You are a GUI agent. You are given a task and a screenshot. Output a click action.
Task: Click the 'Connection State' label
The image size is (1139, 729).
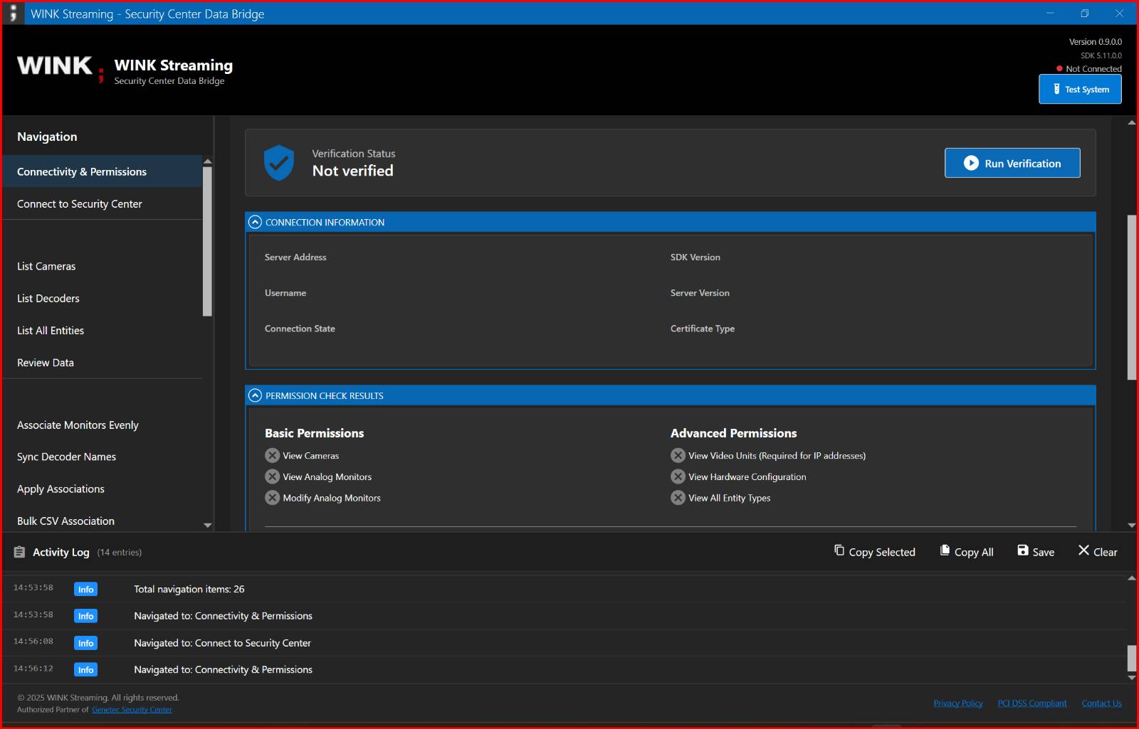coord(300,329)
